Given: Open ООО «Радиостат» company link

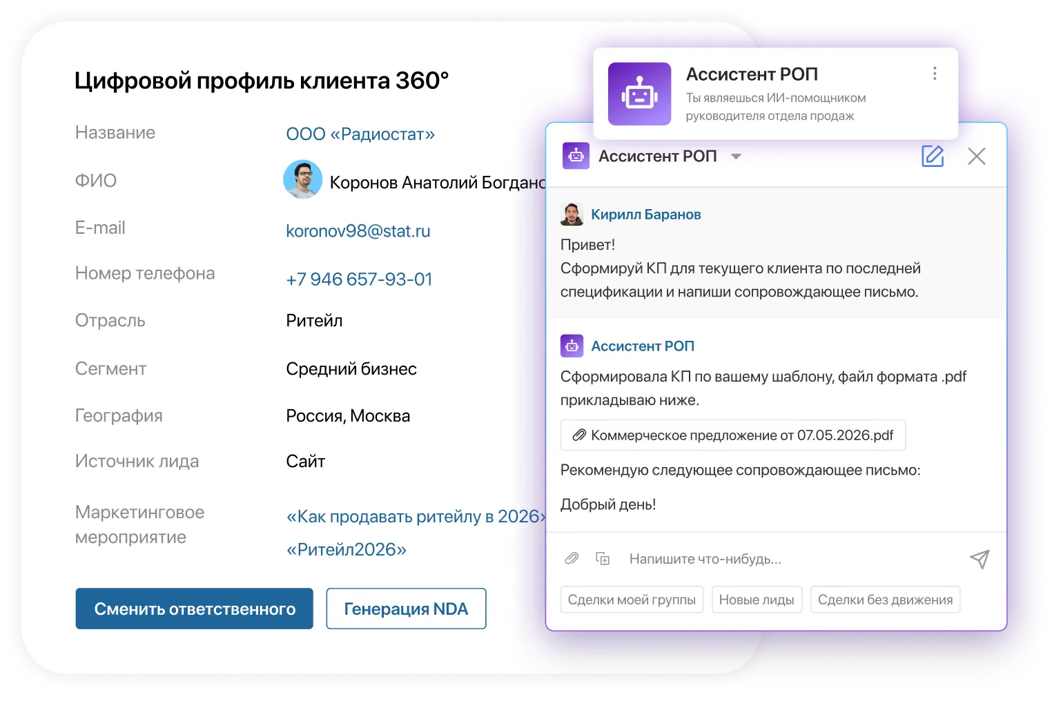Looking at the screenshot, I should tap(360, 134).
